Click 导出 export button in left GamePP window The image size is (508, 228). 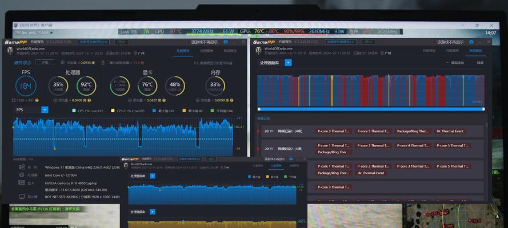pyautogui.click(x=122, y=42)
